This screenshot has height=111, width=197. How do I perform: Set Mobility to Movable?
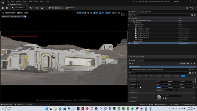(174, 90)
